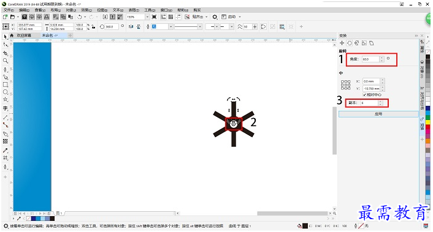
Task: Select the Zoom tool in toolbox
Action: tap(6, 61)
